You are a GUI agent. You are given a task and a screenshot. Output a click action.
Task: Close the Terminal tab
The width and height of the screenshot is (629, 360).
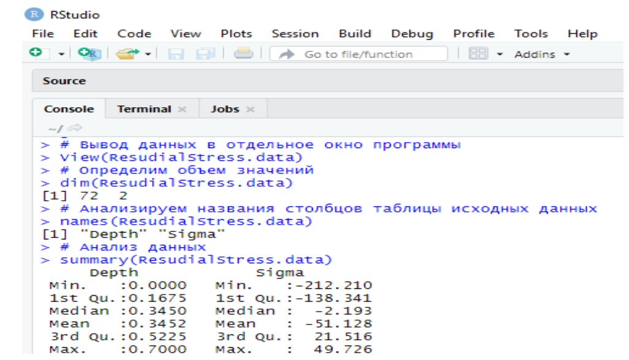pos(181,109)
